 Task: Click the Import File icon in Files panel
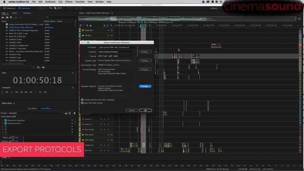pyautogui.click(x=7, y=17)
